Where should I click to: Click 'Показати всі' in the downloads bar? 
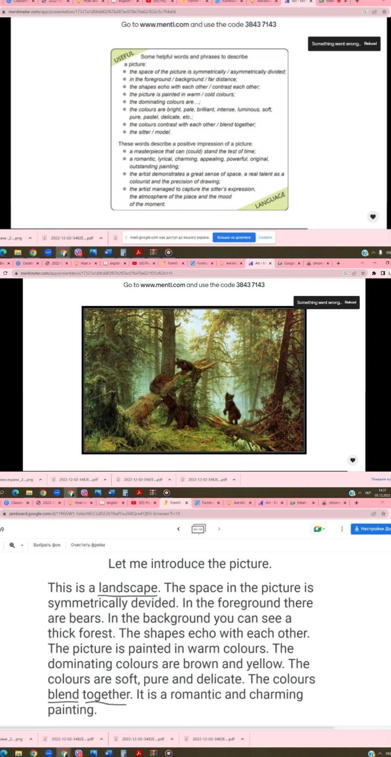coord(381,479)
